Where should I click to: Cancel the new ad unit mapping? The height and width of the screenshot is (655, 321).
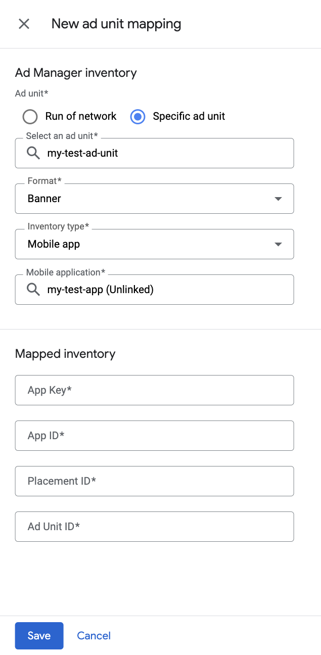(94, 636)
